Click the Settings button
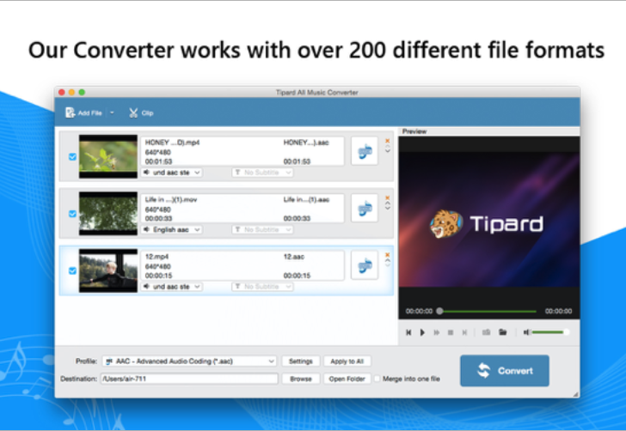626x431 pixels. tap(301, 361)
